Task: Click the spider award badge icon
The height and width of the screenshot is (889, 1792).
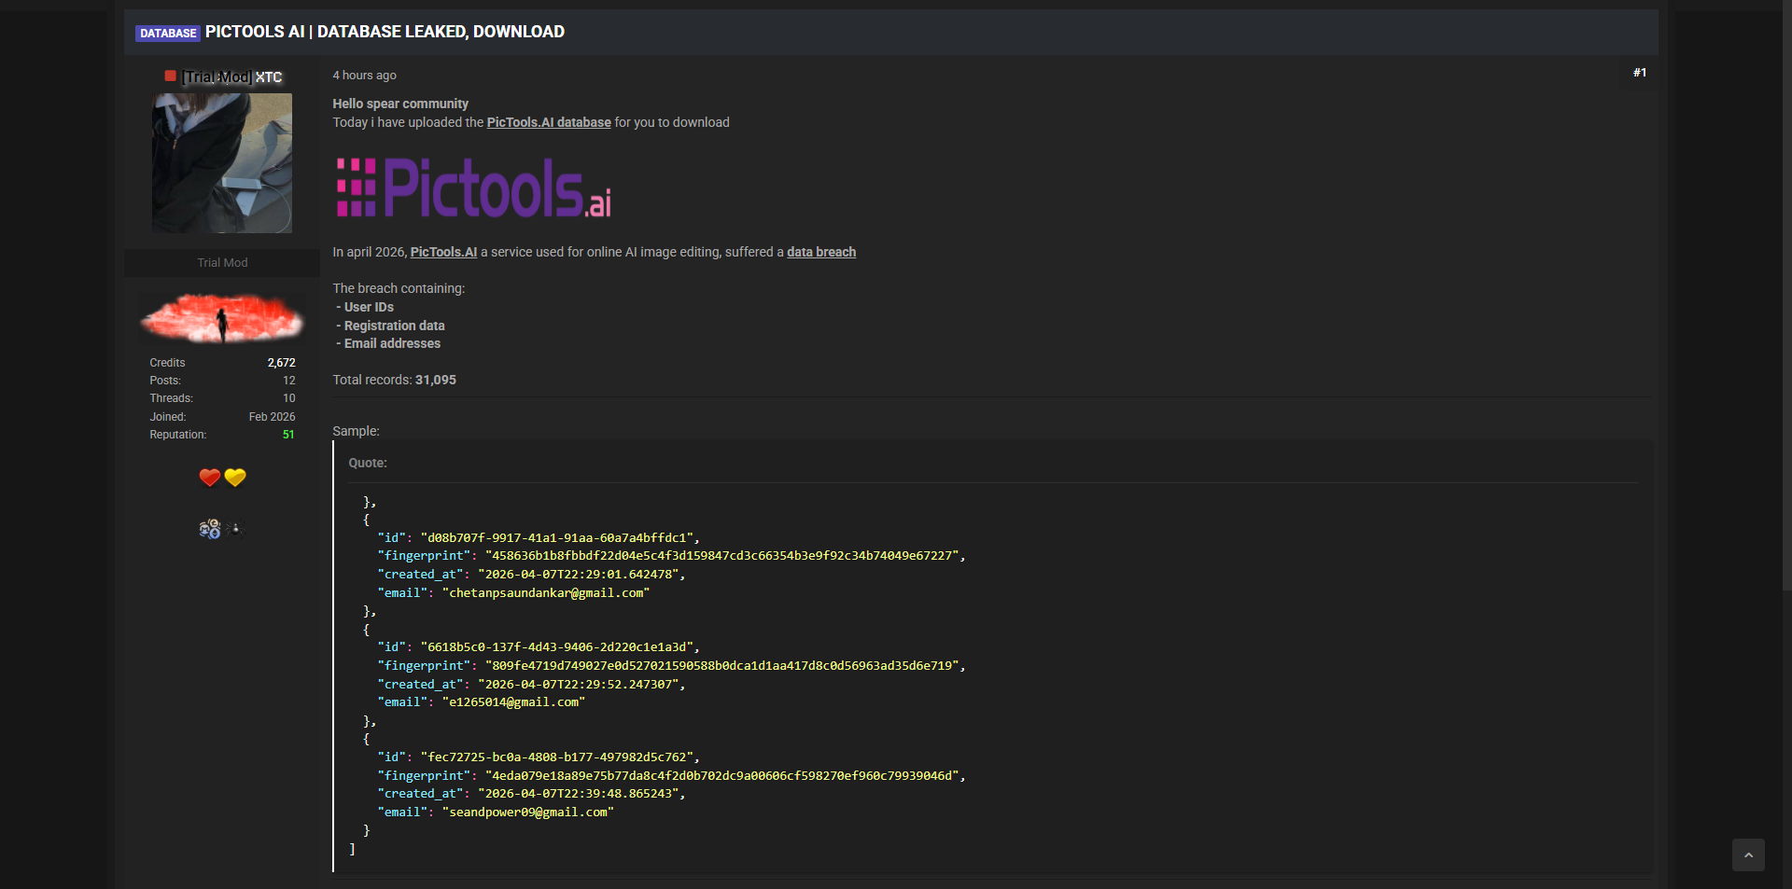Action: pyautogui.click(x=235, y=529)
